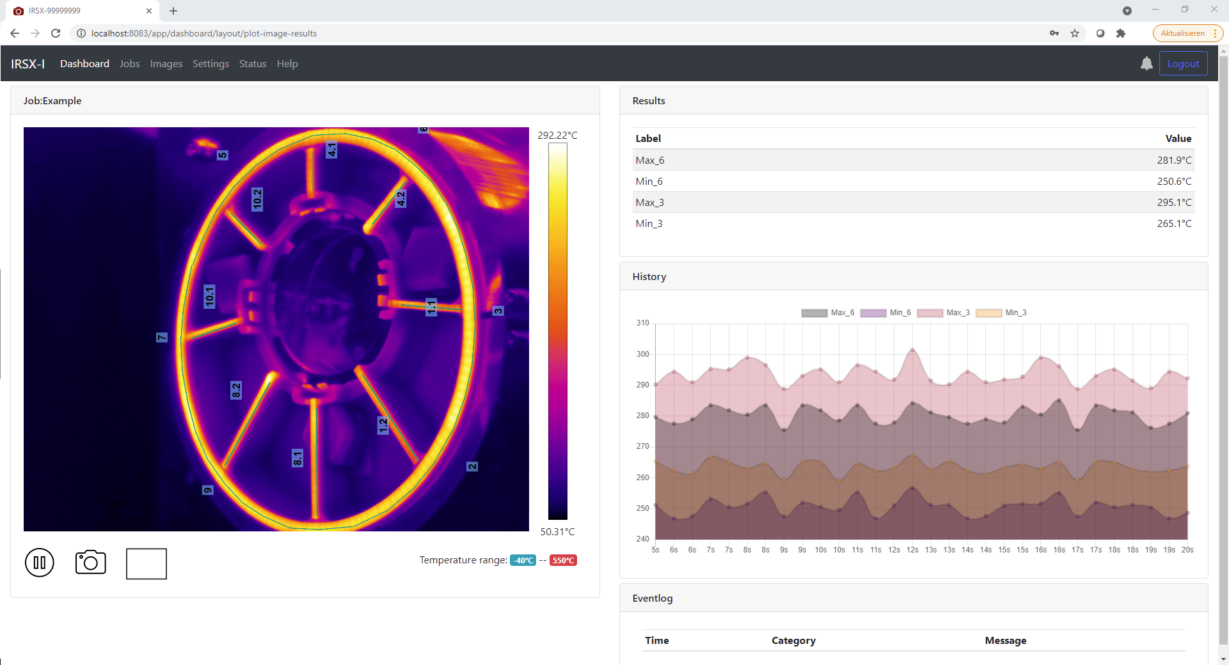Click the Logout button

[1183, 63]
